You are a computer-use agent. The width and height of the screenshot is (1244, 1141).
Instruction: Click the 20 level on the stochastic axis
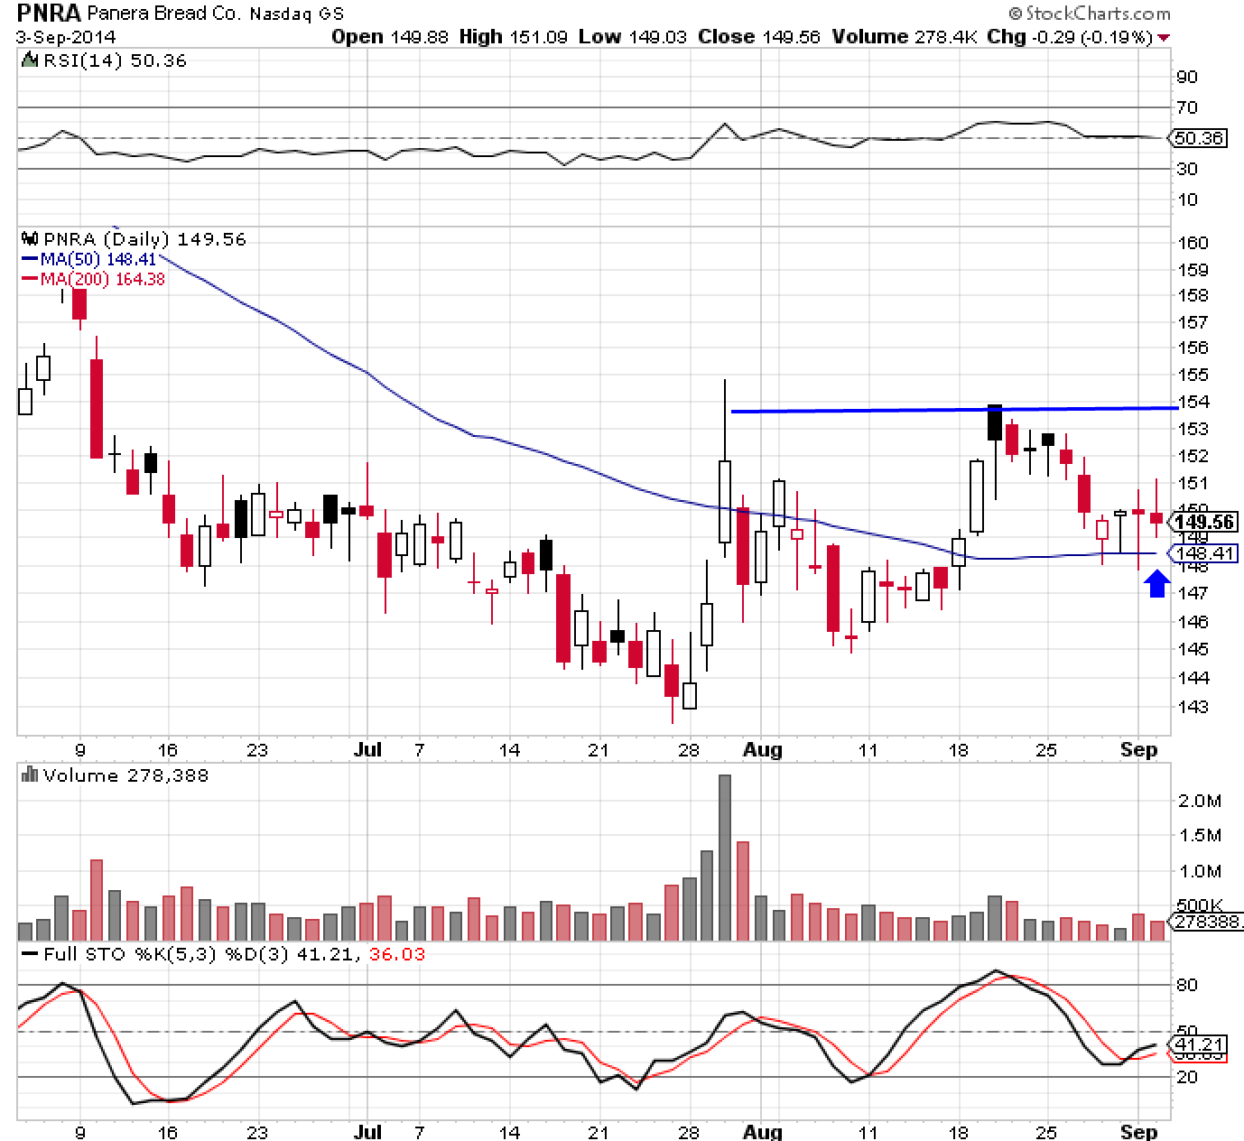(1187, 1077)
